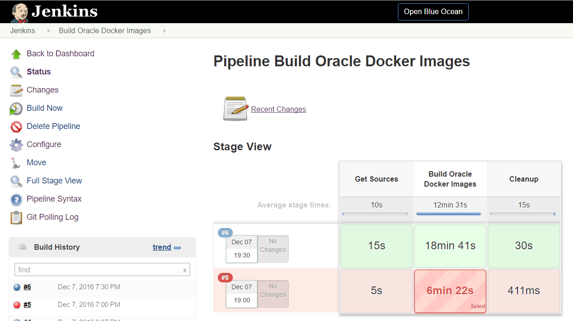Click the 411ms Cleanup stage cell
573x321 pixels.
[x=524, y=291]
